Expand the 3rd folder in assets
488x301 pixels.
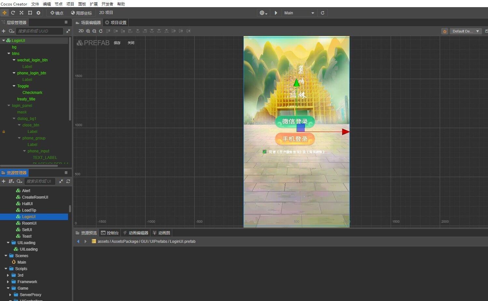tap(8, 275)
